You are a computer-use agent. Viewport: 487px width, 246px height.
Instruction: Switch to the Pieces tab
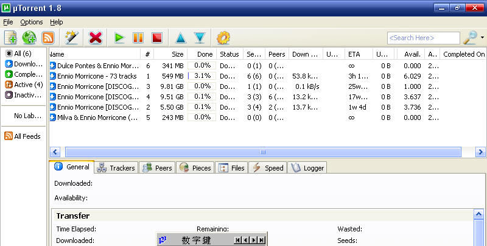coord(195,168)
